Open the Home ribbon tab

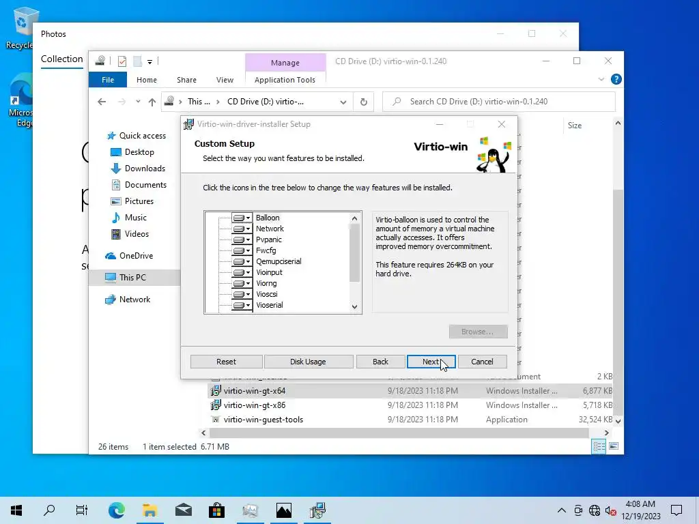147,80
